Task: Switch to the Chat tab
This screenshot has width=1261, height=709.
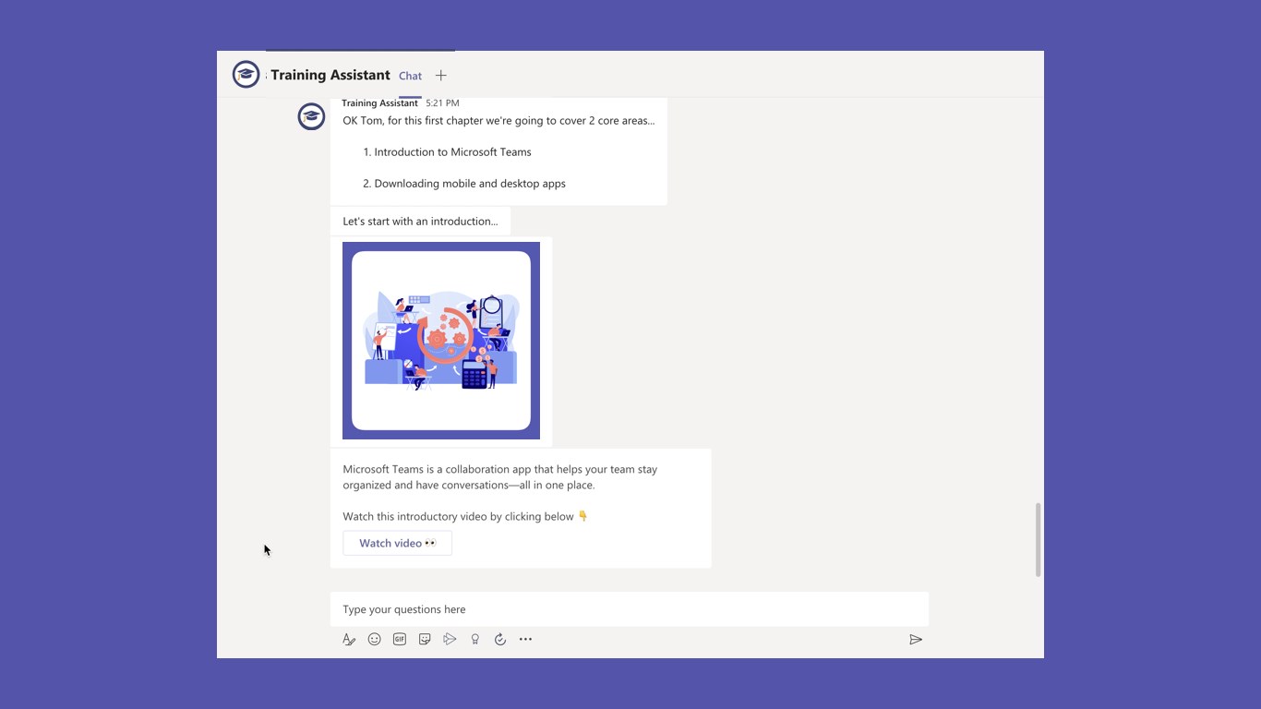Action: click(x=410, y=76)
